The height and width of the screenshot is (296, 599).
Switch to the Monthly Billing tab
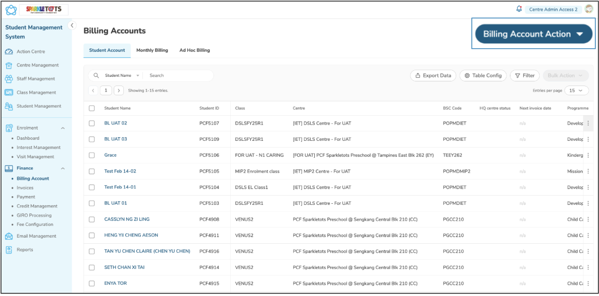tap(152, 50)
